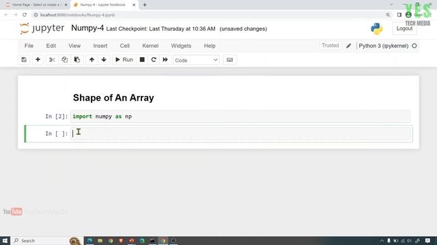Open the tab search chevron
This screenshot has width=437, height=245.
391,5
